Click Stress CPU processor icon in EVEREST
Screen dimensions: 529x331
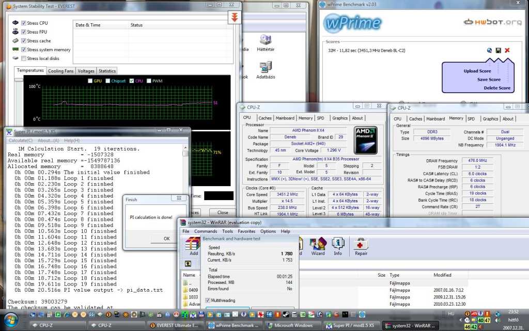click(15, 23)
